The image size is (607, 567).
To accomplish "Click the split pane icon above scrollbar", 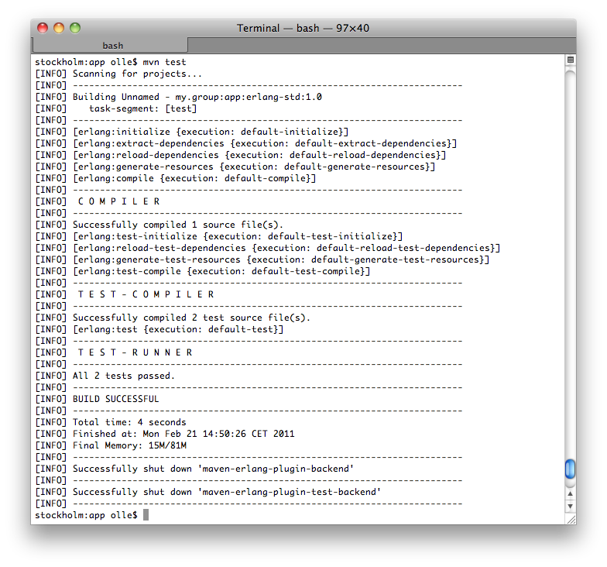I will pos(570,60).
